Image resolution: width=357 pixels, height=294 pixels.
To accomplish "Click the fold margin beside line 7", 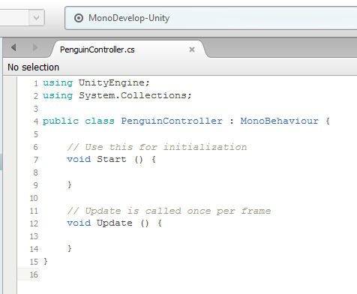I will click(x=10, y=160).
